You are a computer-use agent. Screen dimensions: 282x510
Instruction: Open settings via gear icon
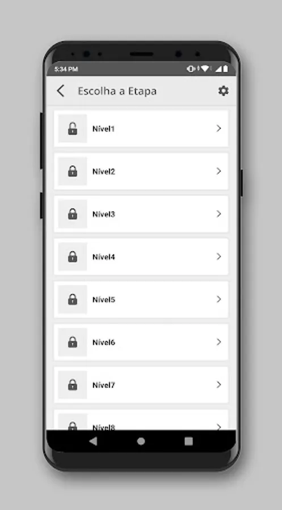(223, 91)
